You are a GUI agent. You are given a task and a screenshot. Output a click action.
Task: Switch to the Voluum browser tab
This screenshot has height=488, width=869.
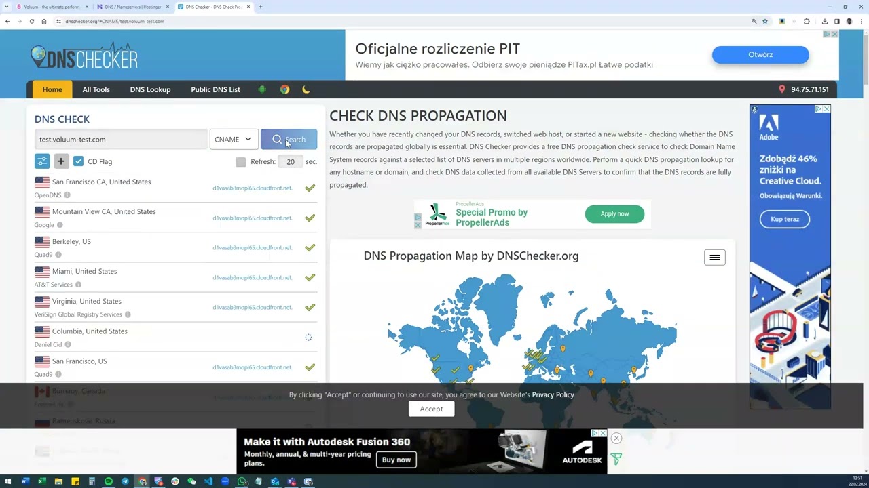click(51, 7)
